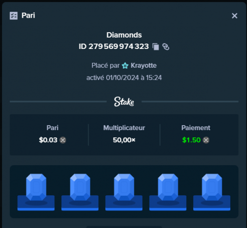Click the Diamonds game title
Screen dimensions: 247x228
coord(124,35)
